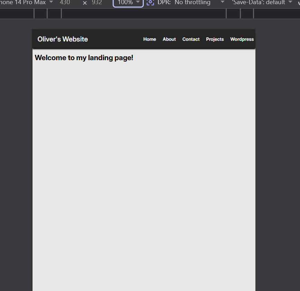Image resolution: width=300 pixels, height=291 pixels.
Task: Open the 'Save-Data': default dropdown
Action: point(262,2)
